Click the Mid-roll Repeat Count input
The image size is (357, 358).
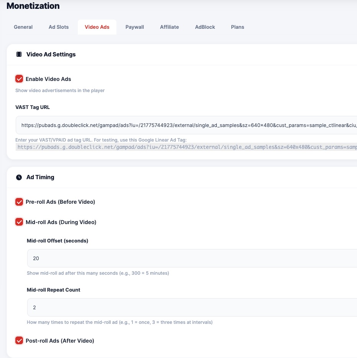(x=192, y=307)
